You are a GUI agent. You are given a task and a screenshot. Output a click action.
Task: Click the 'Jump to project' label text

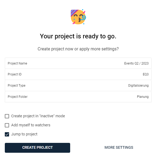coord(24,134)
